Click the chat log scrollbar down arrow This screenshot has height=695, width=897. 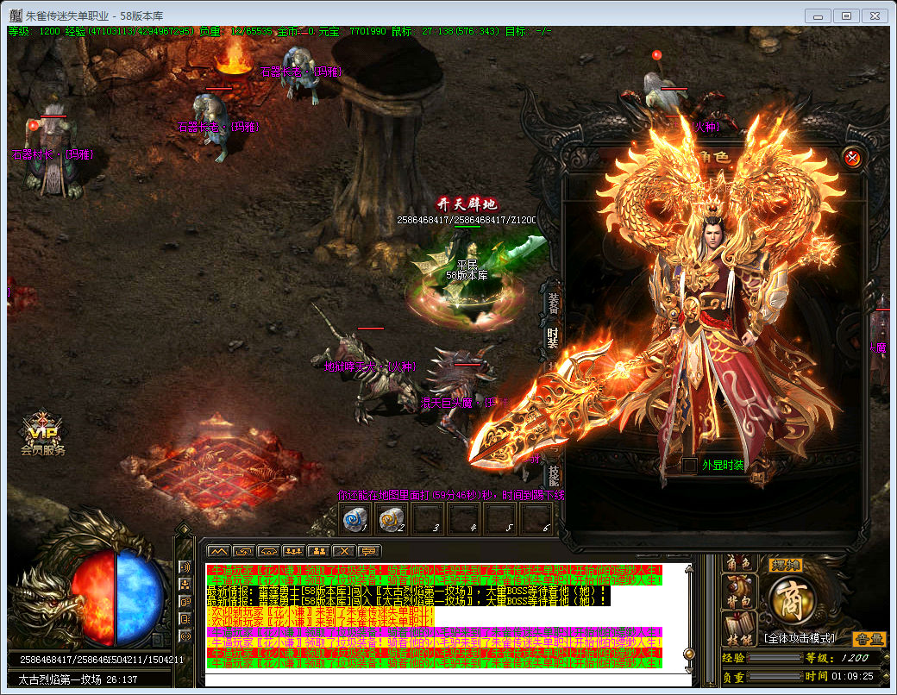coord(689,669)
